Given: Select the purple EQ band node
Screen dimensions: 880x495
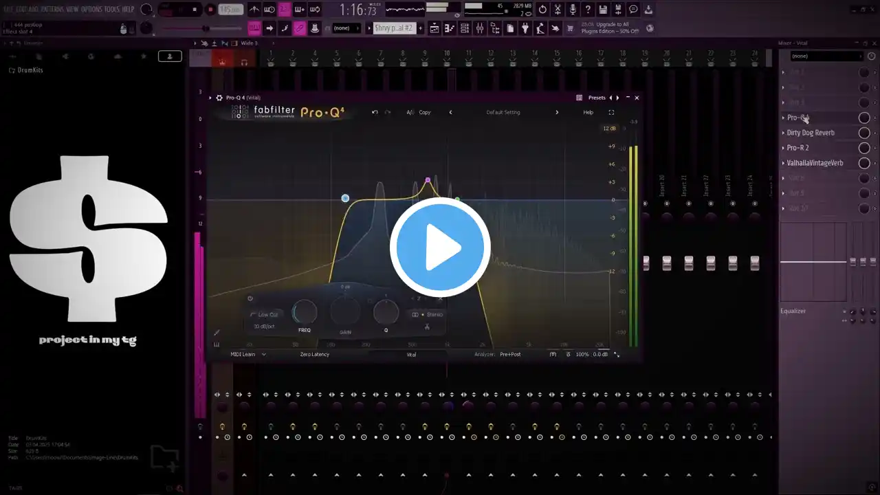Looking at the screenshot, I should 428,180.
